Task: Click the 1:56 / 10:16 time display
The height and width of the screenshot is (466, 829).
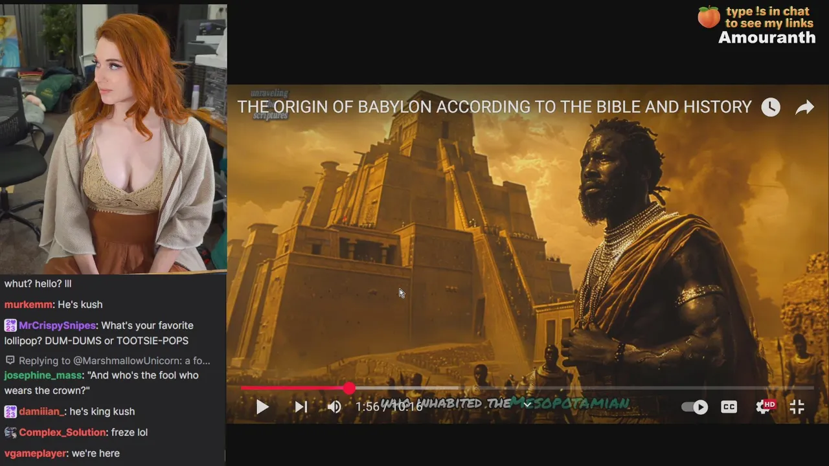Action: click(389, 406)
